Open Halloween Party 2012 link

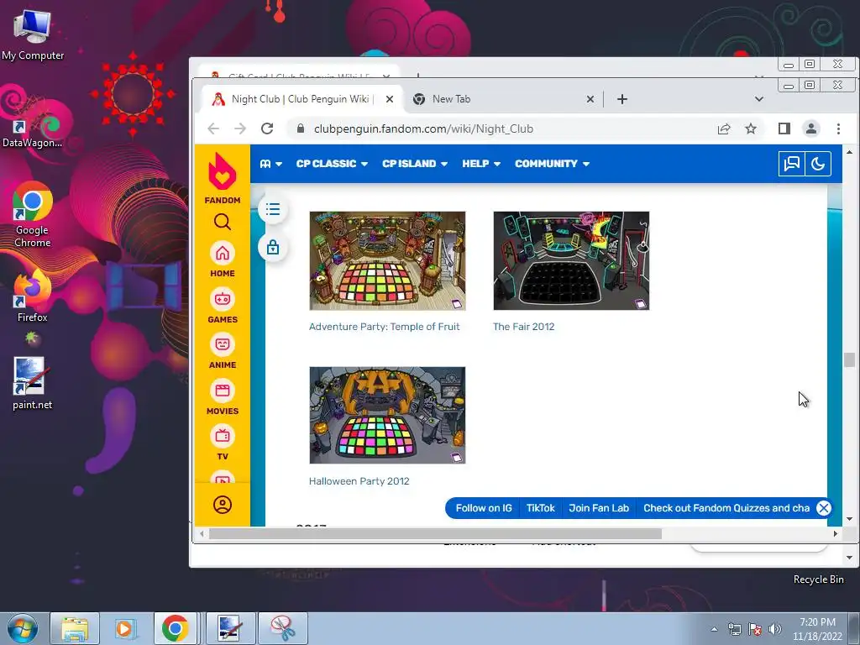point(359,481)
